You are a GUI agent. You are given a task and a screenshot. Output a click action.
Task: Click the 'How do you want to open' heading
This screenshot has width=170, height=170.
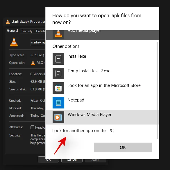97,19
